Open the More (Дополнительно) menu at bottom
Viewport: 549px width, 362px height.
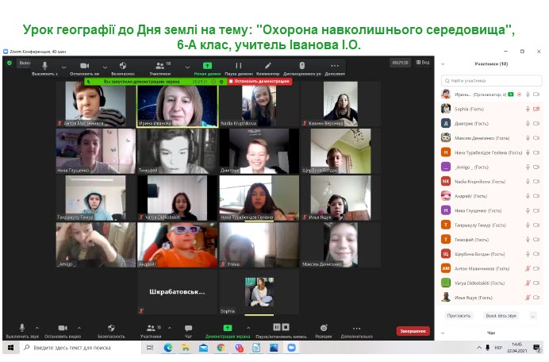click(356, 328)
